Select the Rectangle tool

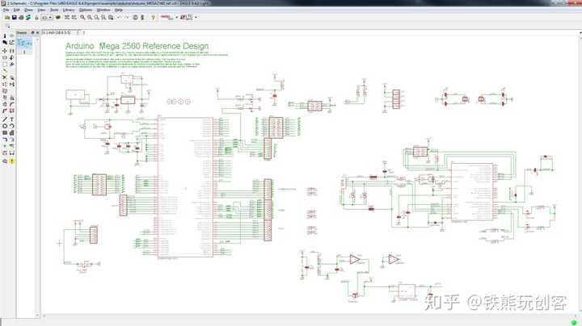pos(5,132)
